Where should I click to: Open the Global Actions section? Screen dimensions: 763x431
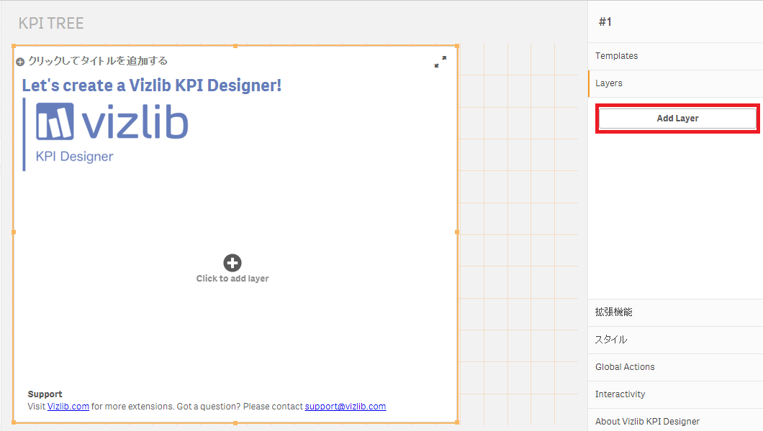[675, 367]
